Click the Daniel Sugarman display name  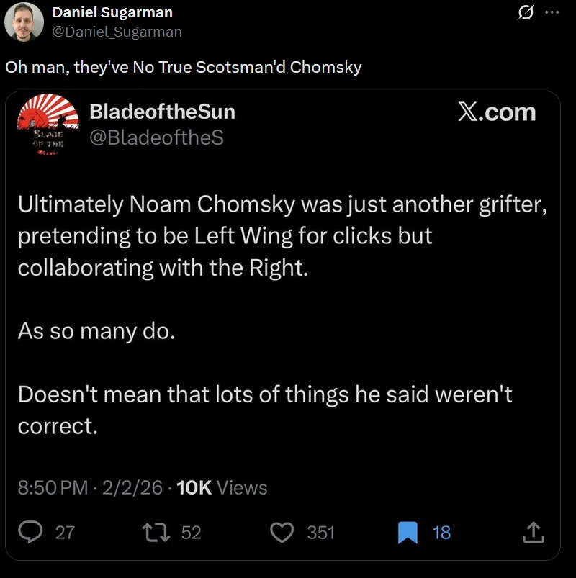point(112,13)
